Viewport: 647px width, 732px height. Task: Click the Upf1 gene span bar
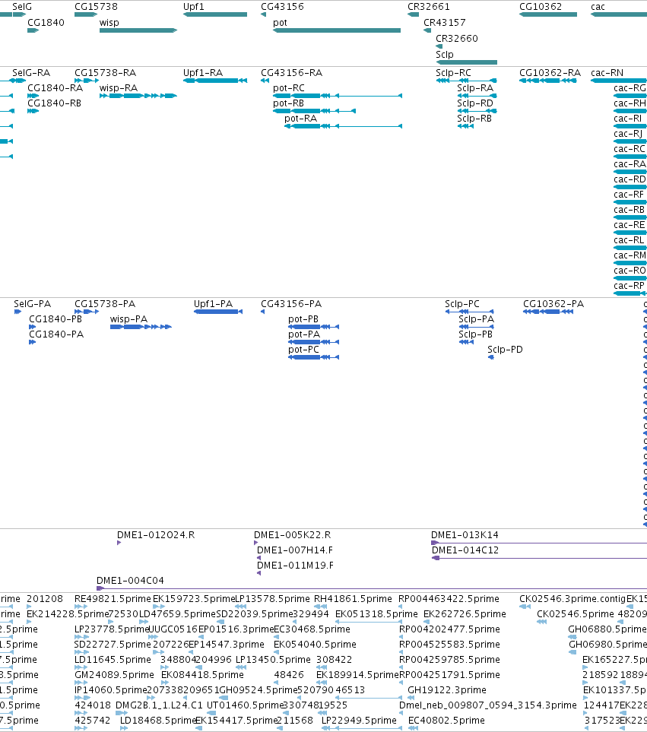pyautogui.click(x=214, y=14)
